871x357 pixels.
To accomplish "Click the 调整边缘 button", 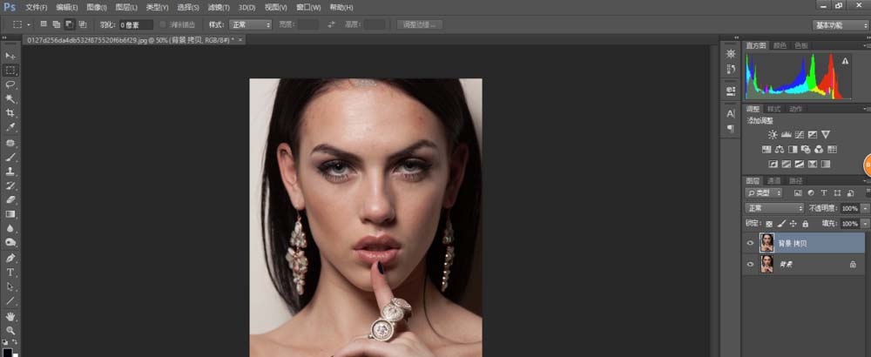I will click(x=422, y=24).
